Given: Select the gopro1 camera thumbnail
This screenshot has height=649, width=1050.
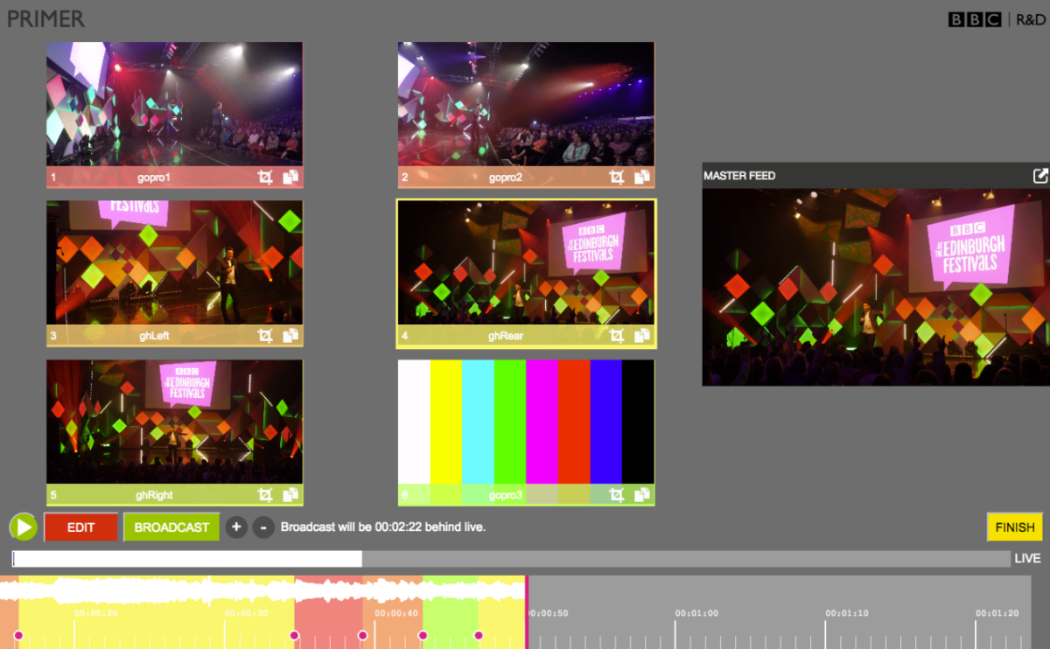Looking at the screenshot, I should point(174,104).
